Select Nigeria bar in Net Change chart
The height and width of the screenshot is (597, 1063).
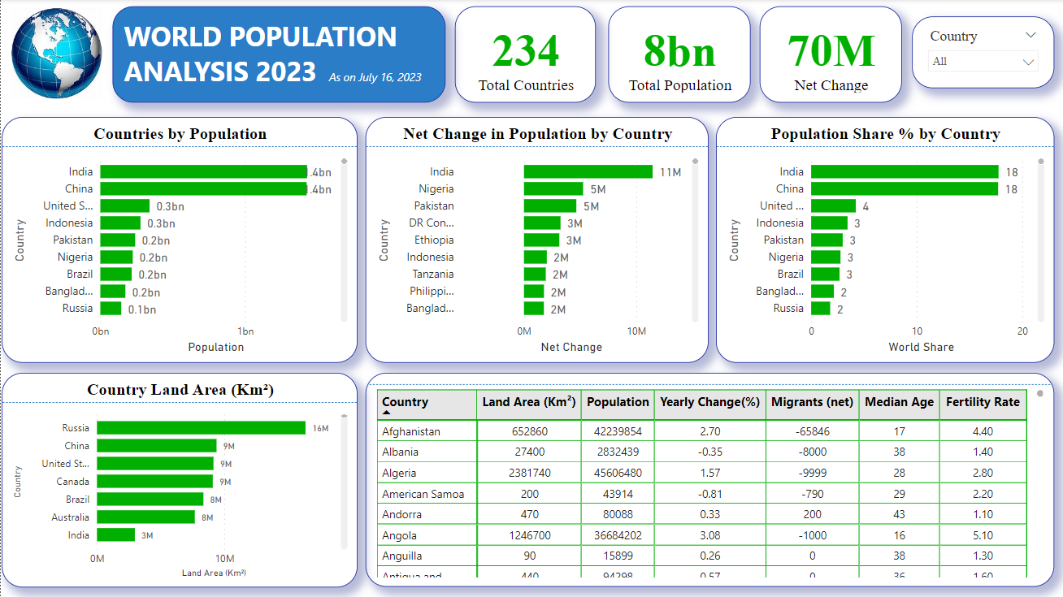[553, 189]
